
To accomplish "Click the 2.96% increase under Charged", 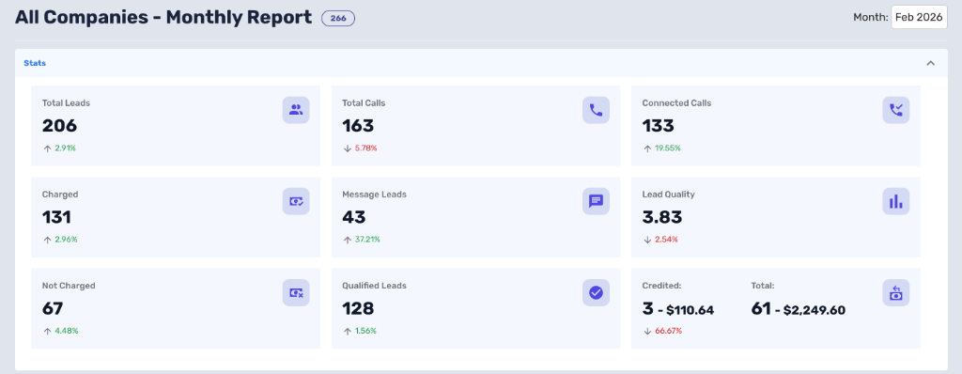I will (66, 240).
